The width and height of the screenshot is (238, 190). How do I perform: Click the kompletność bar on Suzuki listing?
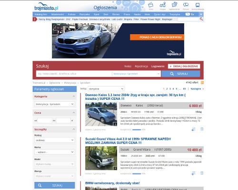click(x=137, y=174)
